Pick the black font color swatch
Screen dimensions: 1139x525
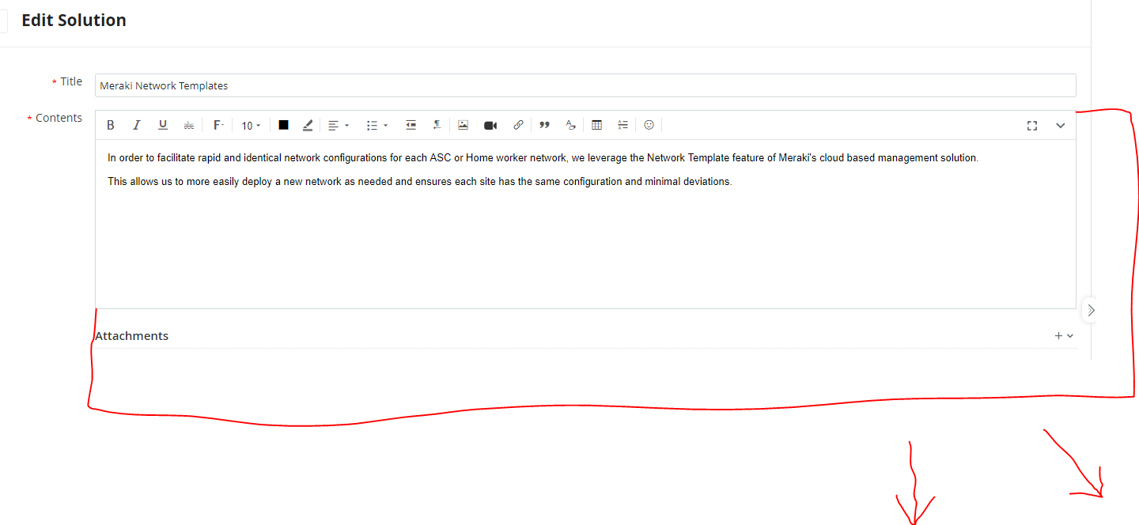click(x=283, y=125)
